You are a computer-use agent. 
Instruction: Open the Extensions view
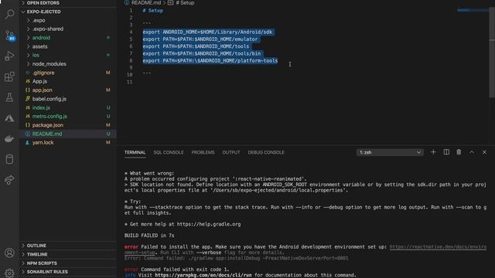[x=9, y=76]
